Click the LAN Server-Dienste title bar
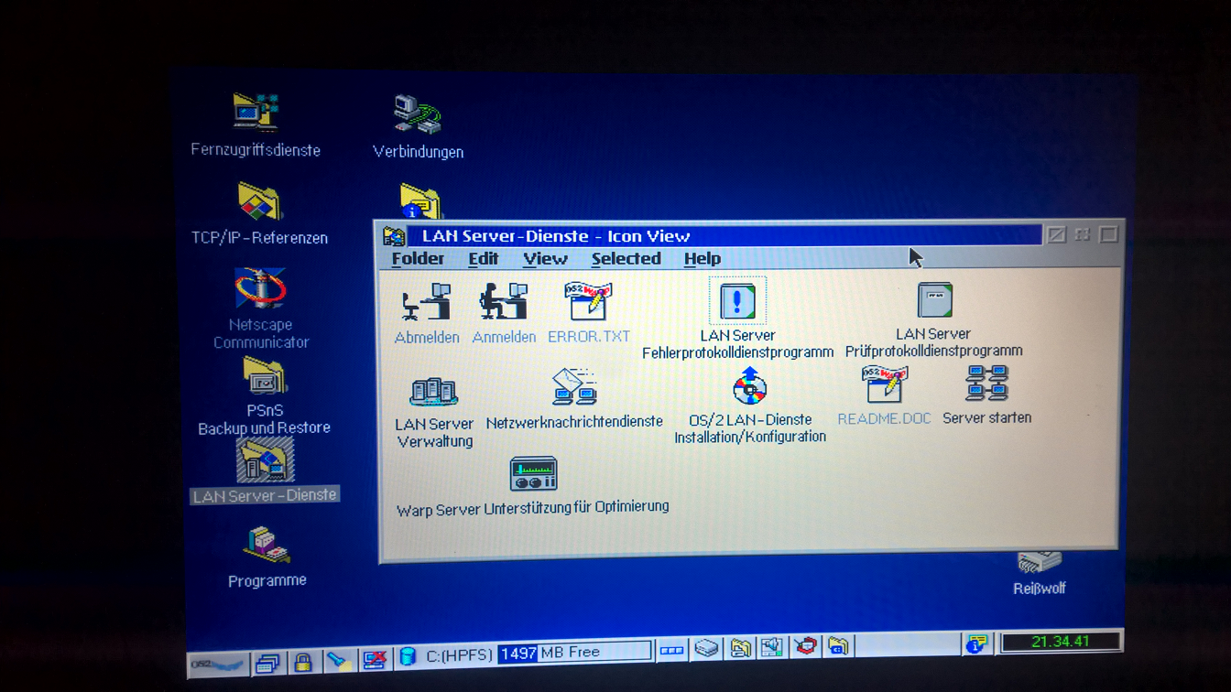The width and height of the screenshot is (1231, 692). tap(724, 235)
